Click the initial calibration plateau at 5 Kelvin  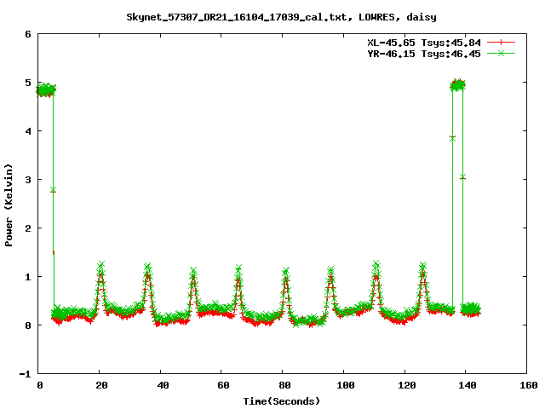(x=46, y=90)
